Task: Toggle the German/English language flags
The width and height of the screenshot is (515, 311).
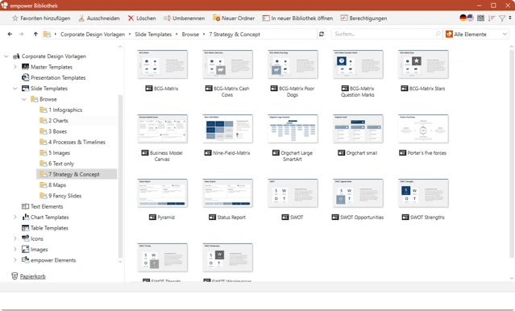Action: tap(467, 18)
